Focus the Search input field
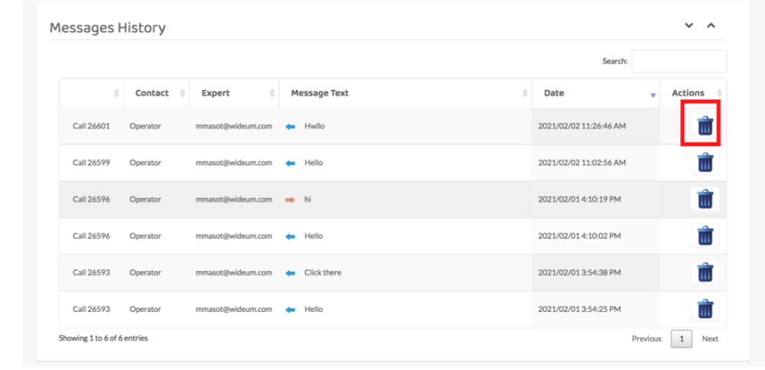The width and height of the screenshot is (765, 370). click(x=679, y=61)
